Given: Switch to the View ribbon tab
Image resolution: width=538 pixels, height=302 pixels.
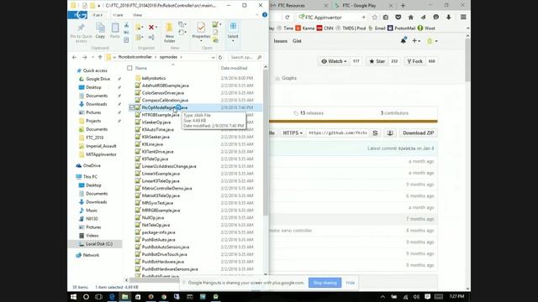Looking at the screenshot, I should point(137,15).
